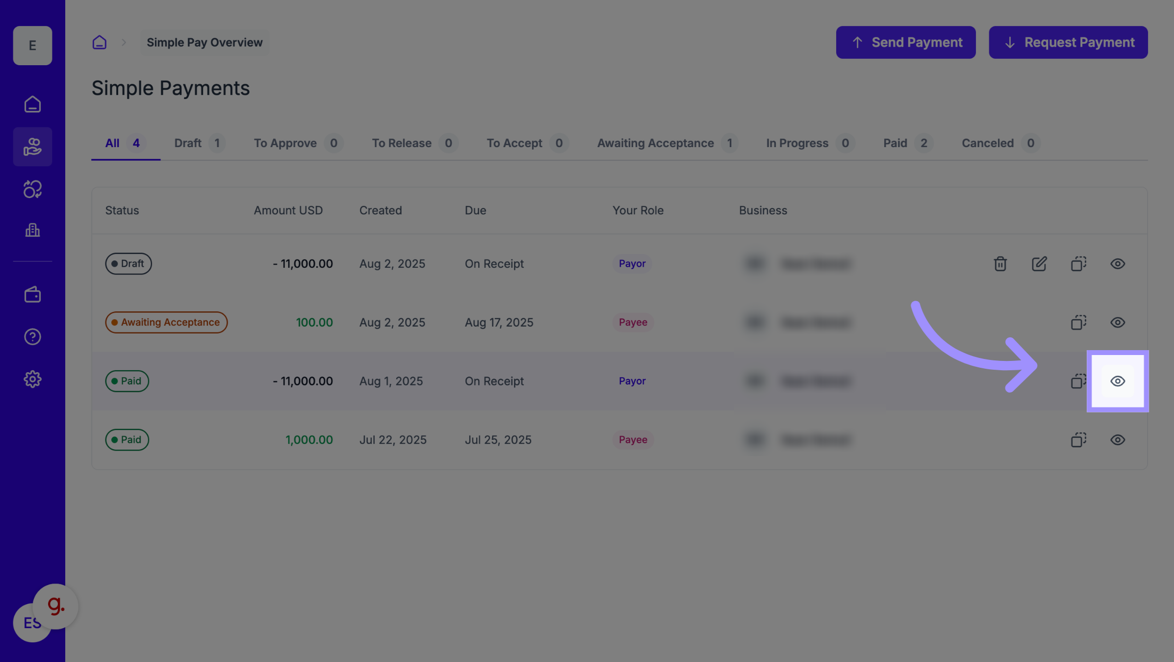Click the trash icon on the Draft row
Viewport: 1174px width, 662px height.
[x=1000, y=264]
